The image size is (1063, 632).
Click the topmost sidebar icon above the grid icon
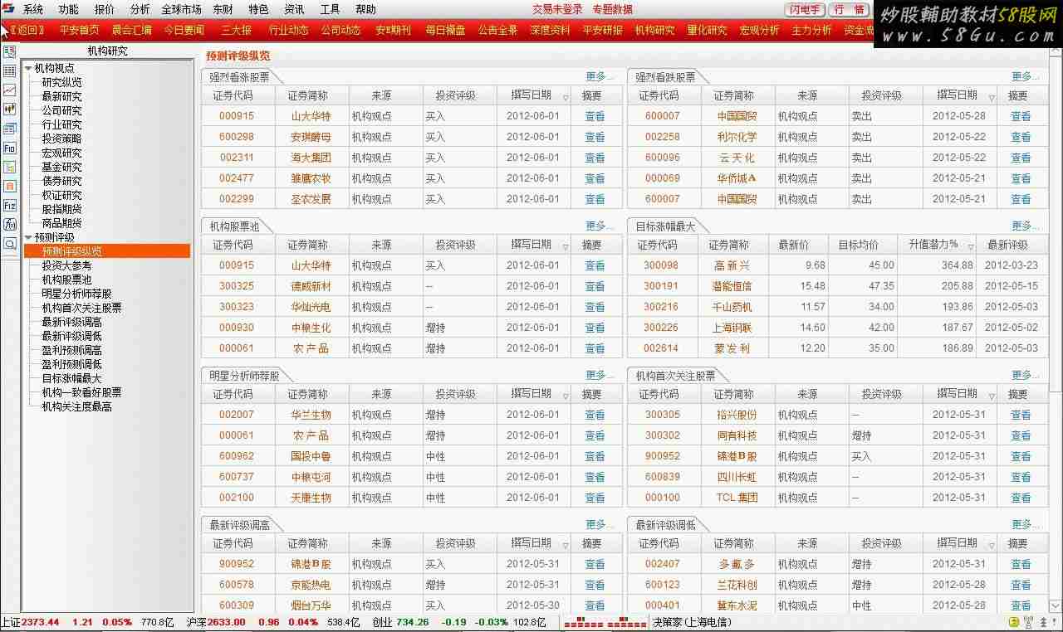pyautogui.click(x=10, y=52)
